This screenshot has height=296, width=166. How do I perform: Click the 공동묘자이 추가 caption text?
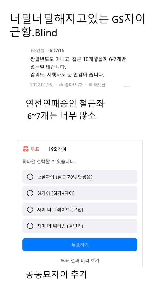[x=57, y=274]
